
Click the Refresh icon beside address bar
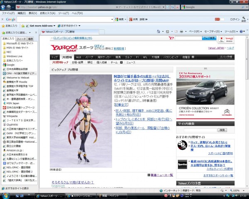pos(173,7)
